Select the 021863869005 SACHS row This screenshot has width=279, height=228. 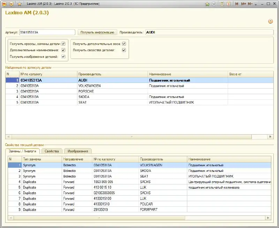(139, 193)
